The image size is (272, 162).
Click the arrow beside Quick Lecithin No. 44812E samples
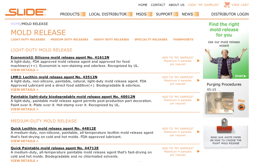(x=198, y=132)
